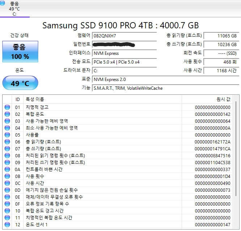Select attribute name 사용률

(x=32, y=135)
